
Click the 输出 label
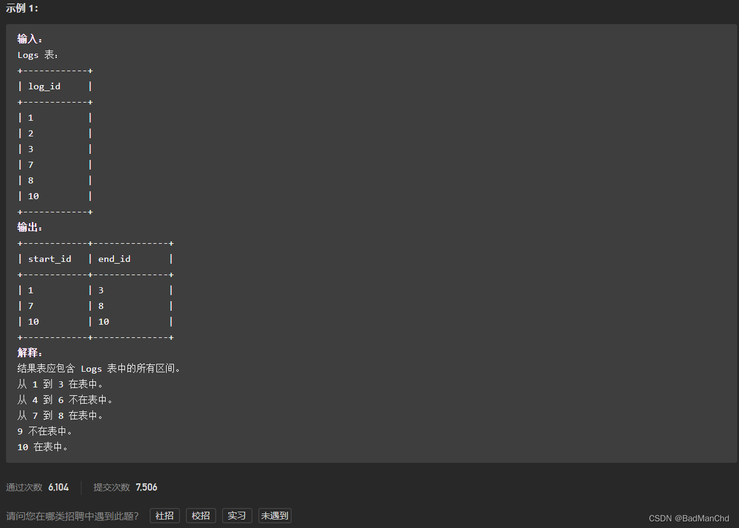pyautogui.click(x=30, y=227)
